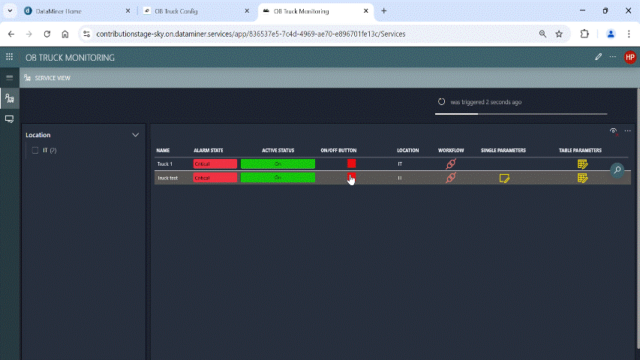Select the Truck test name cell
640x360 pixels.
pyautogui.click(x=168, y=178)
